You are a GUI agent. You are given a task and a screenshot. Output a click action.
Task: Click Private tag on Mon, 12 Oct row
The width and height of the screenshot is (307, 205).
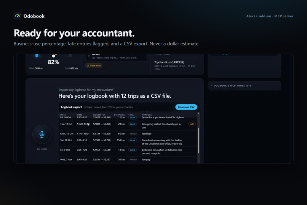[133, 134]
